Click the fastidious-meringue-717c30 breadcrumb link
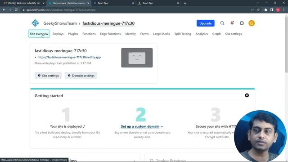288x162 pixels. [x=108, y=23]
